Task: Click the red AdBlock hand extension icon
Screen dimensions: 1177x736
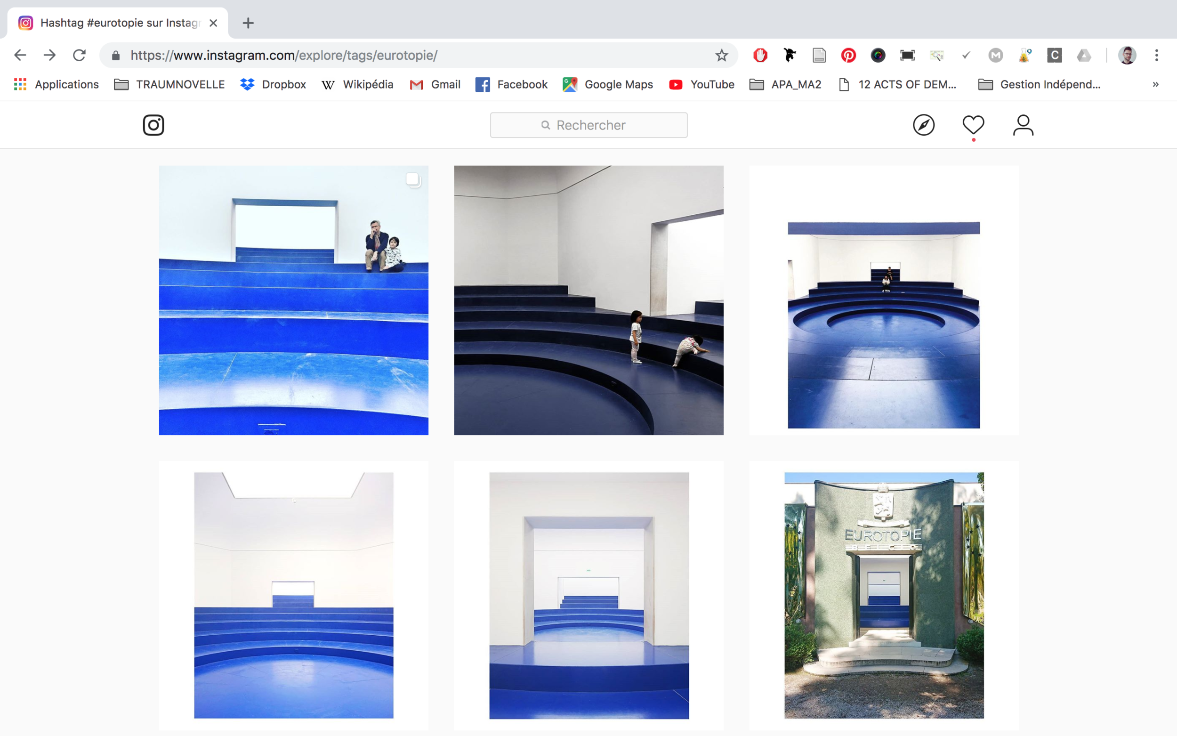Action: click(760, 56)
